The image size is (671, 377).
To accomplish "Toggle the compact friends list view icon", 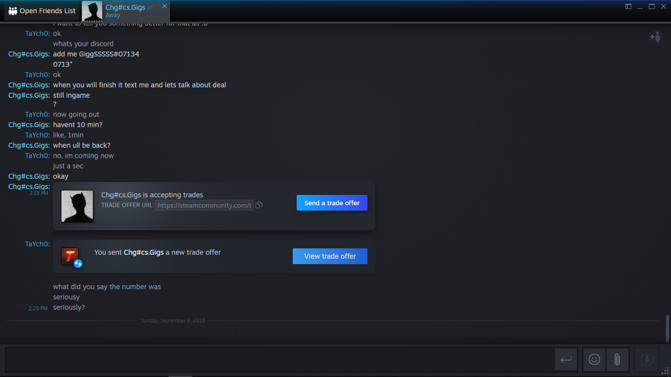I will coord(628,6).
